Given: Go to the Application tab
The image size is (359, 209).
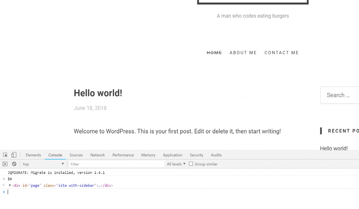Looking at the screenshot, I should click(172, 155).
